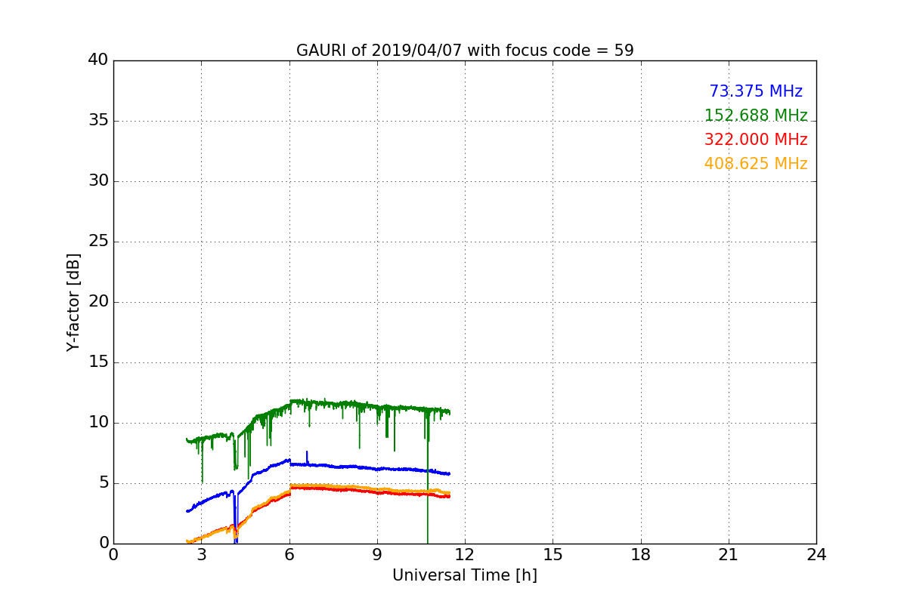Image resolution: width=907 pixels, height=604 pixels.
Task: Click the y-axis tick label 20
Action: 98,302
